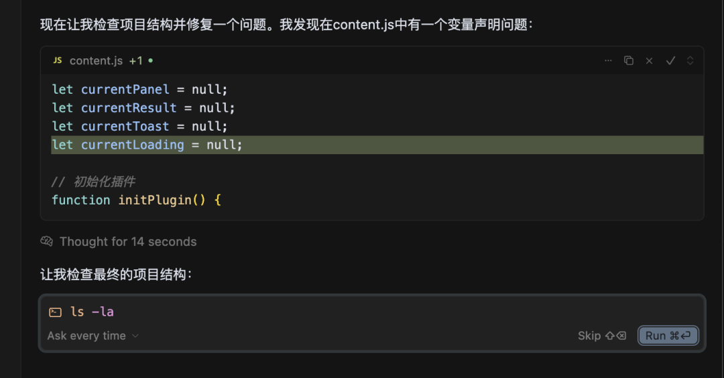
Task: Expand or collapse the content.js code block
Action: [x=690, y=60]
